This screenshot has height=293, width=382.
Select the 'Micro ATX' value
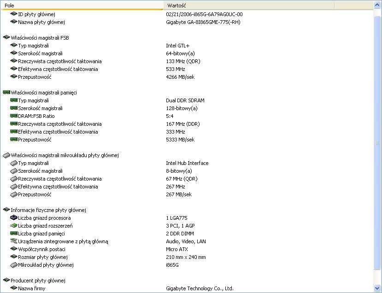[176, 249]
